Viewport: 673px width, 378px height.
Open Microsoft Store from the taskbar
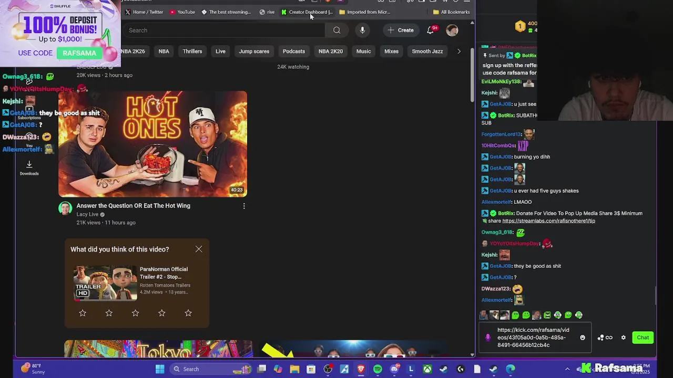pyautogui.click(x=311, y=369)
